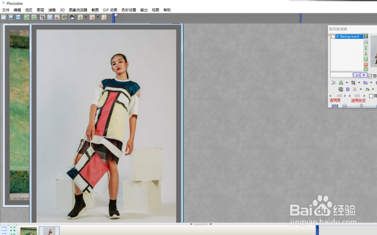The image size is (377, 235).
Task: Click the layer name input field
Action: coord(342,75)
